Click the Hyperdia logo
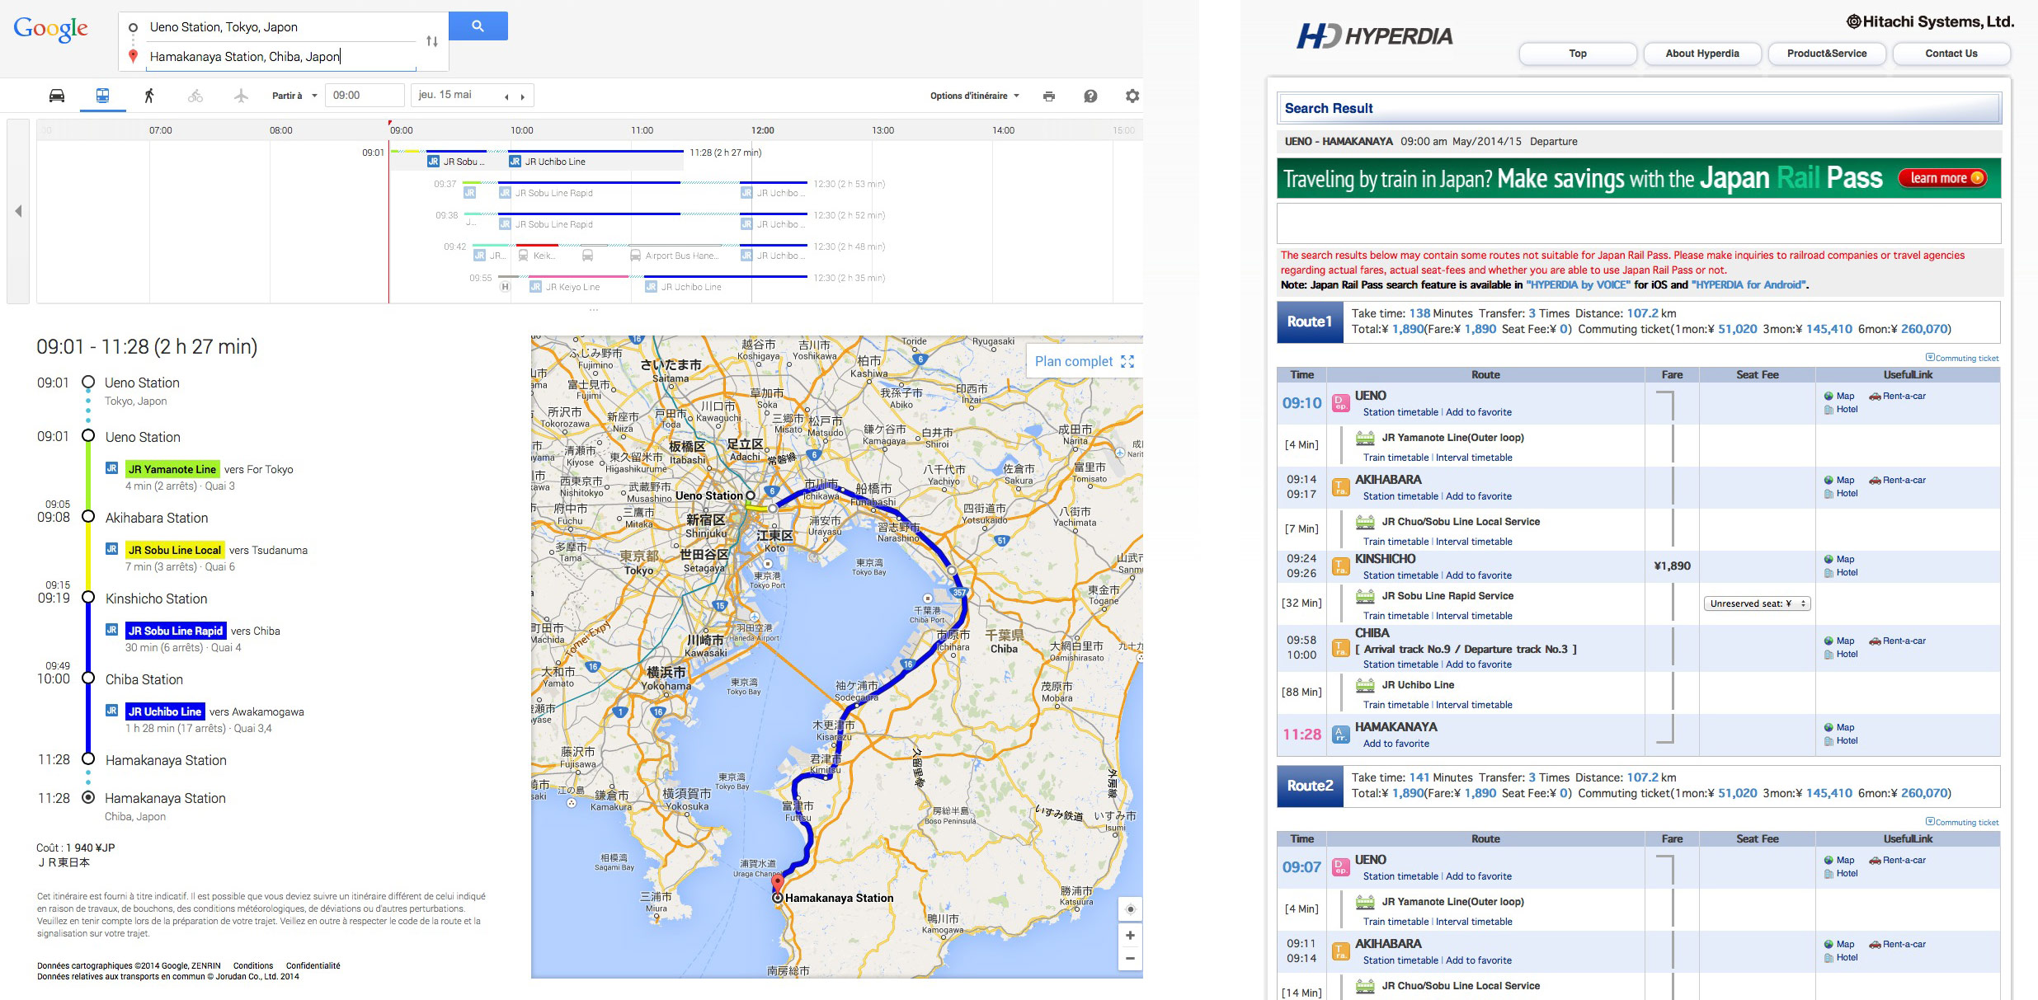 1375,35
